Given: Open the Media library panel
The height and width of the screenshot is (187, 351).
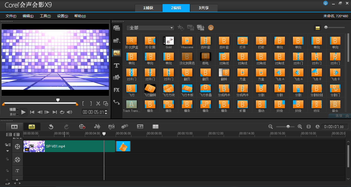Looking at the screenshot, I should point(117,28).
